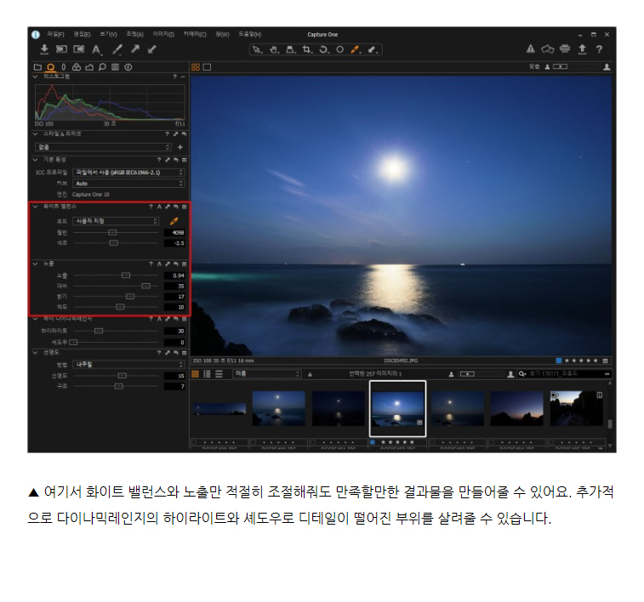
Task: Switch viewer to single-image square icon
Action: click(x=207, y=67)
